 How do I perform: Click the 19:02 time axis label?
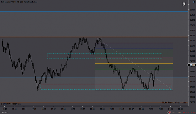coord(53,109)
